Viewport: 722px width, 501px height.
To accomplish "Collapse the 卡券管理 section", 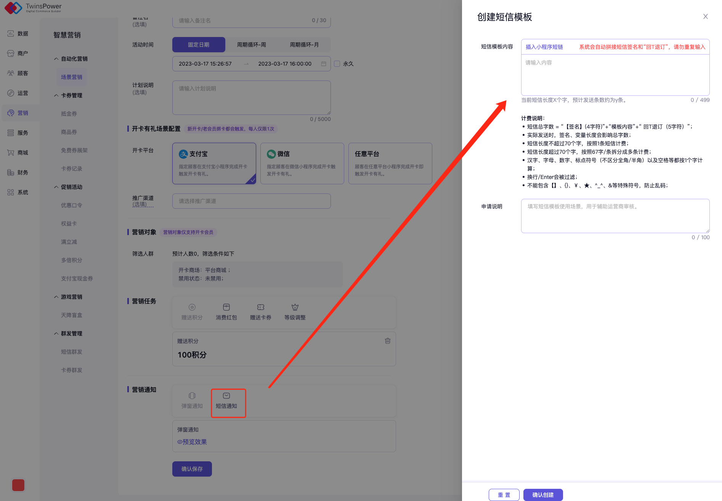I will (56, 95).
